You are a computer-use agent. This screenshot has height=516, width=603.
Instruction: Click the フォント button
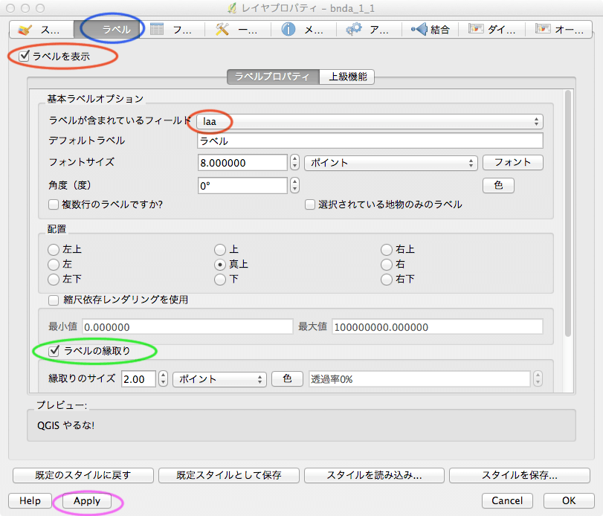[x=512, y=162]
